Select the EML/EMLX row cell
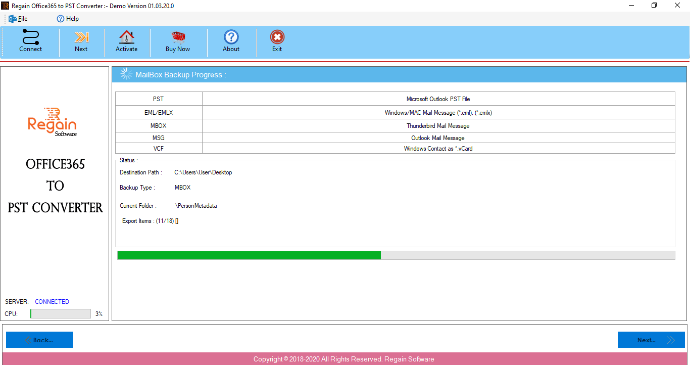 [159, 113]
